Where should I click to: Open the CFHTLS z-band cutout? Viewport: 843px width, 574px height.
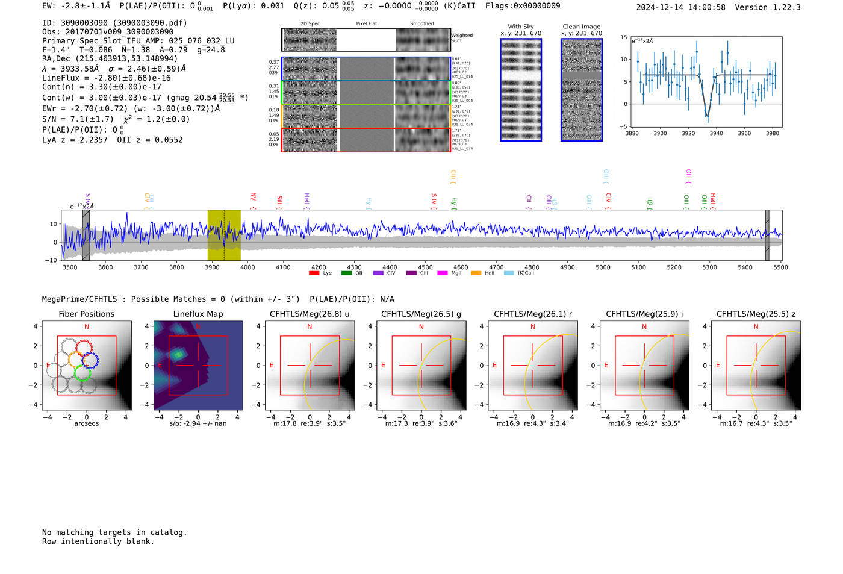[x=756, y=365]
